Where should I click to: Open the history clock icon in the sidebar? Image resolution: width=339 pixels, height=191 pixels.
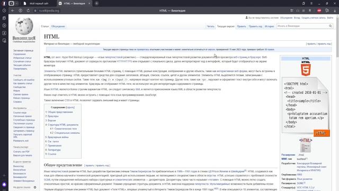pos(4,11)
